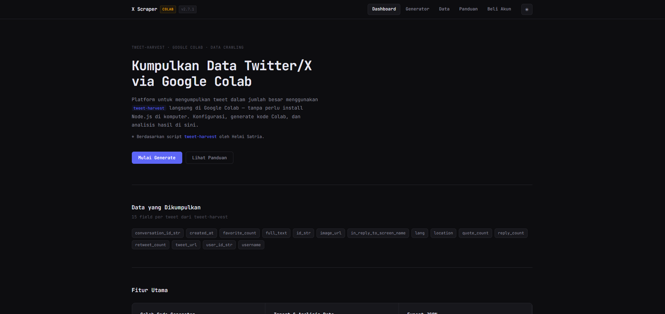Select the username field chip
Screen dimensions: 665x314
pyautogui.click(x=251, y=245)
